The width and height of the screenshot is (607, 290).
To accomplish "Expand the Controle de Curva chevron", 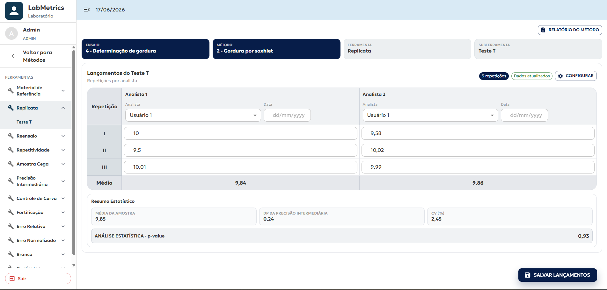I will point(63,198).
